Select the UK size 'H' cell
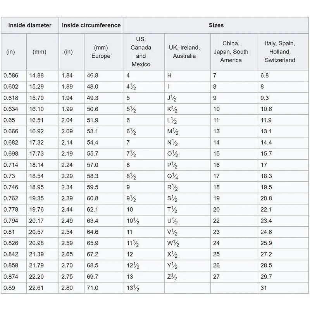310x310 pixels. [x=169, y=76]
